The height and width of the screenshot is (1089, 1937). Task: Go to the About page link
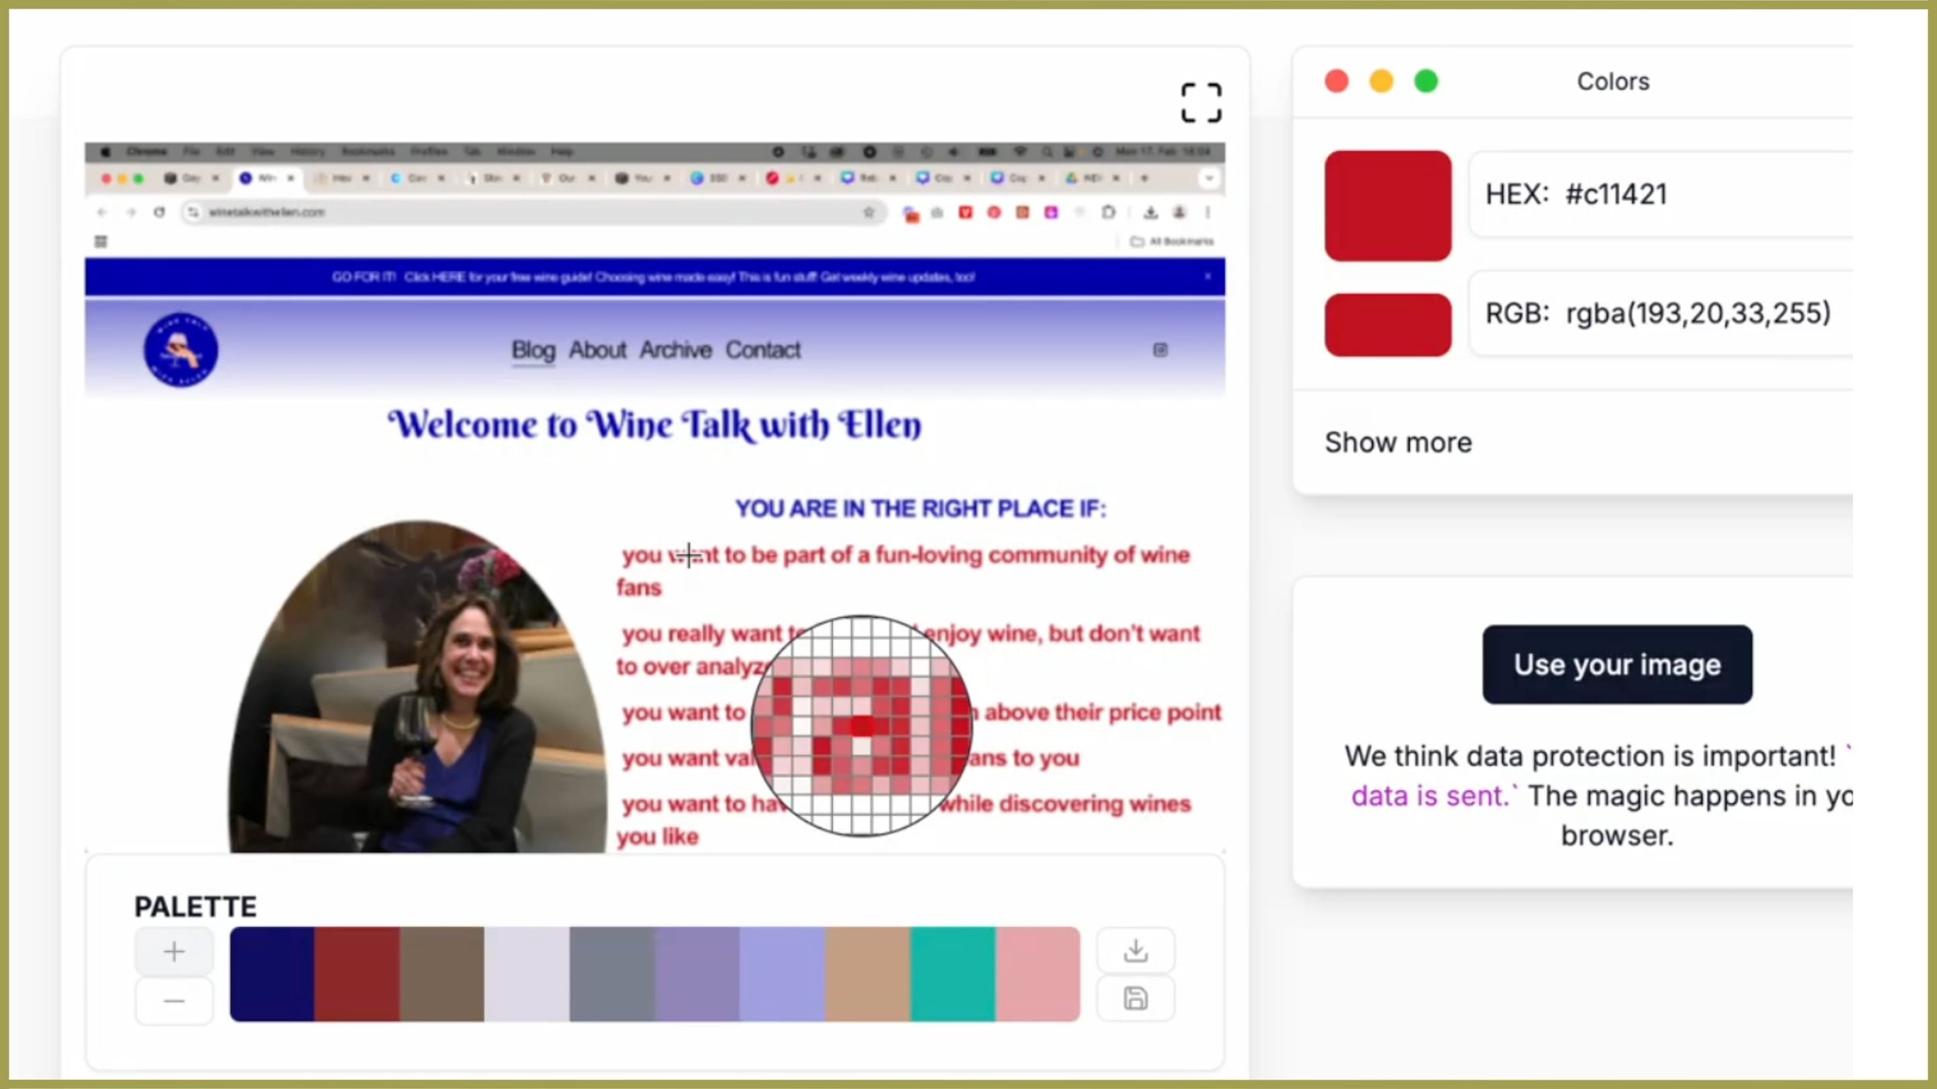tap(597, 350)
